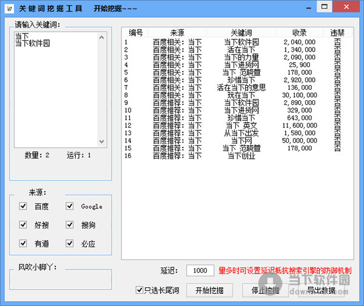364x306 pixels.
Task: Sort by the 编号 column header
Action: coord(136,33)
